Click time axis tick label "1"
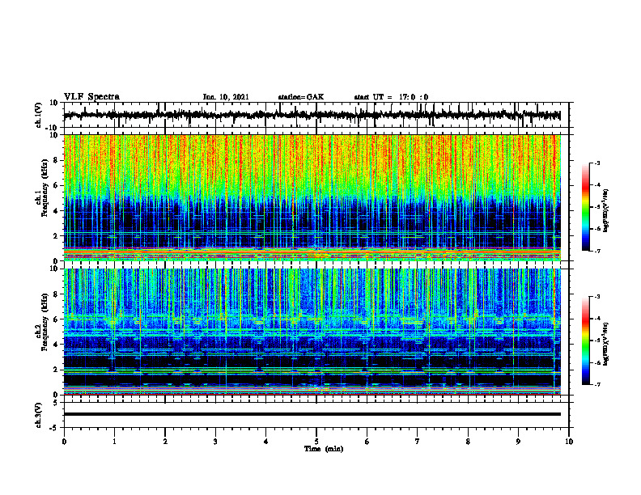 coord(114,442)
